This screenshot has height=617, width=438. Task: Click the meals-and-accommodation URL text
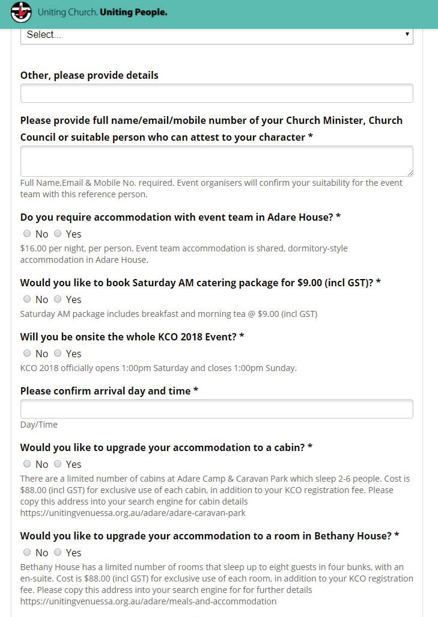(x=148, y=601)
